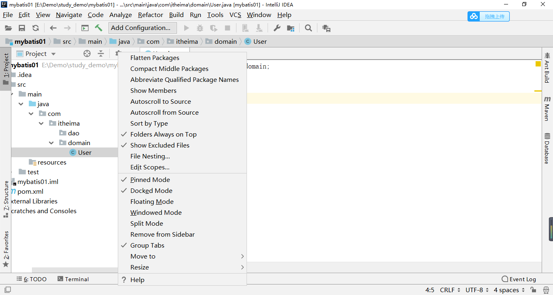
Task: Toggle Group Tabs option
Action: point(182,245)
